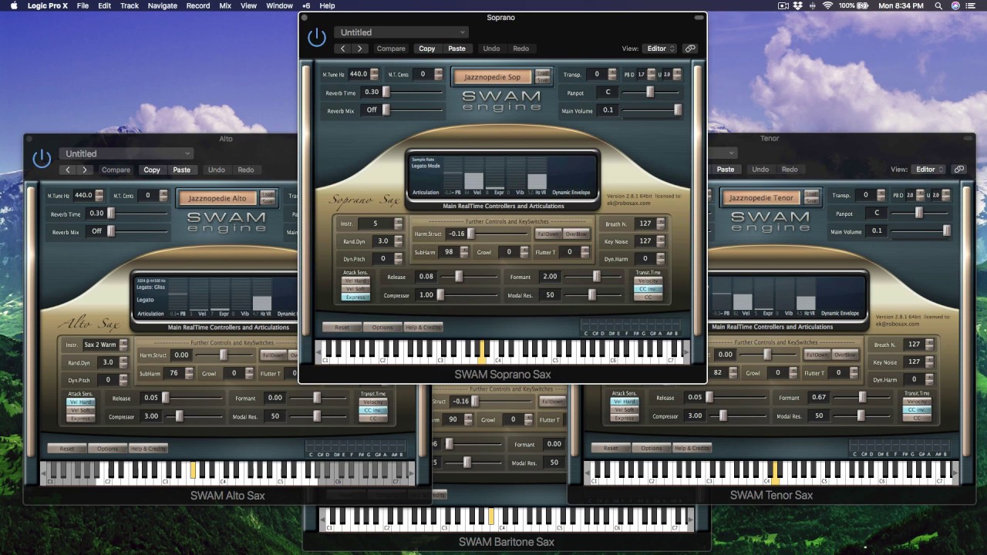The width and height of the screenshot is (987, 555).
Task: Toggle the Soprano plugin power button
Action: tap(317, 37)
